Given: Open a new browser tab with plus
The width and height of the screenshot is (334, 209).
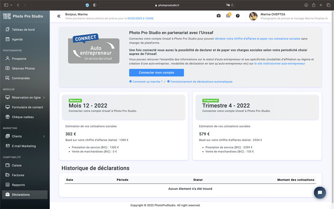Looking at the screenshot, I should point(321,5).
